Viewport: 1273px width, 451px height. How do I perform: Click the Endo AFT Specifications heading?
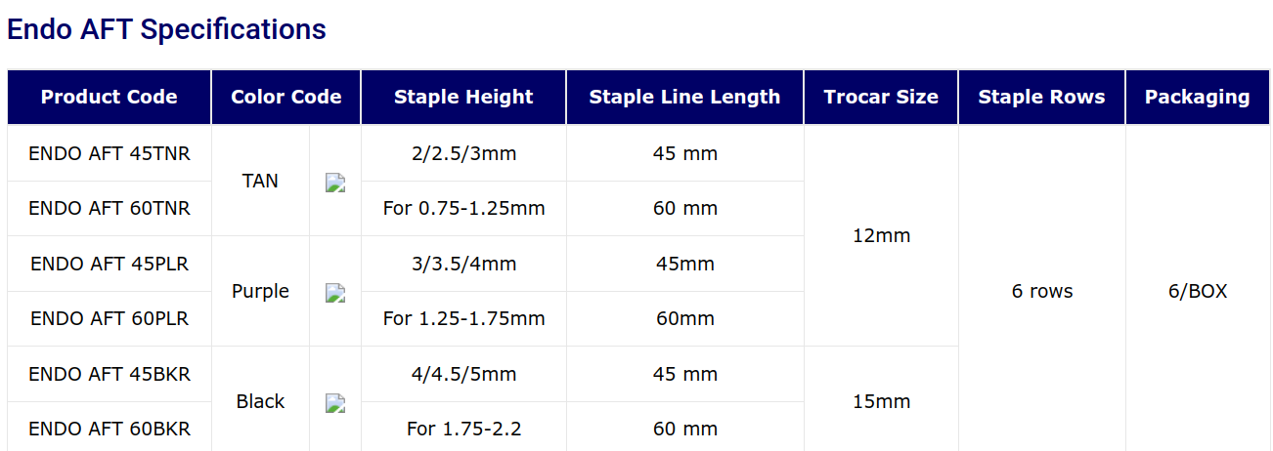(166, 29)
